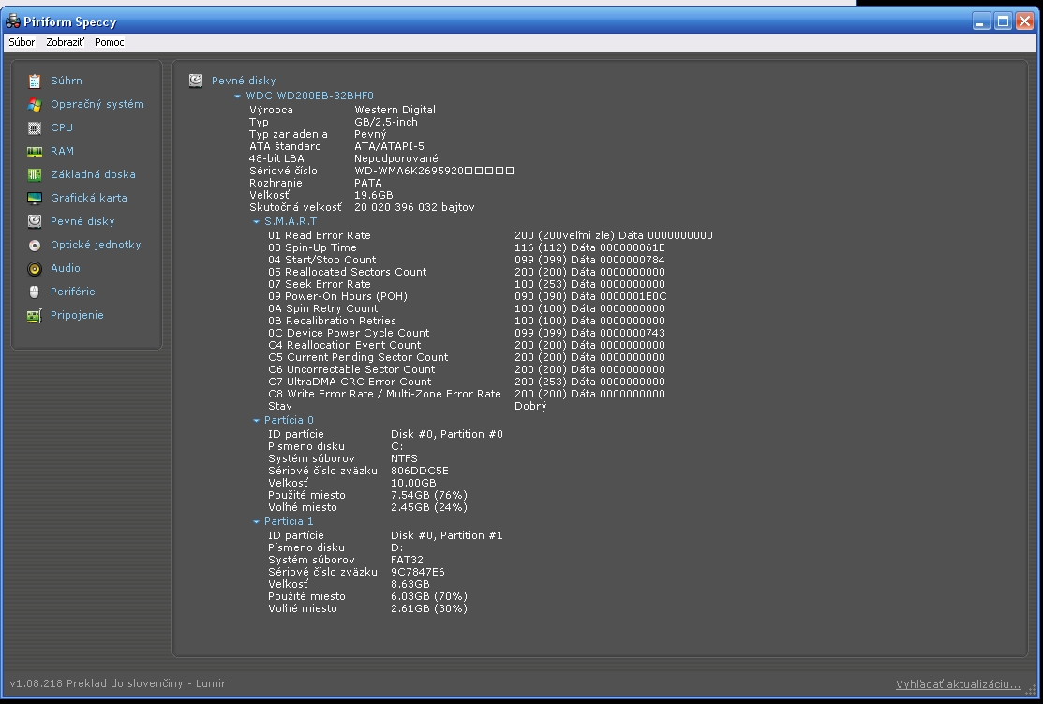The width and height of the screenshot is (1043, 704).
Task: Go to the Operačný systém section
Action: pyautogui.click(x=97, y=104)
